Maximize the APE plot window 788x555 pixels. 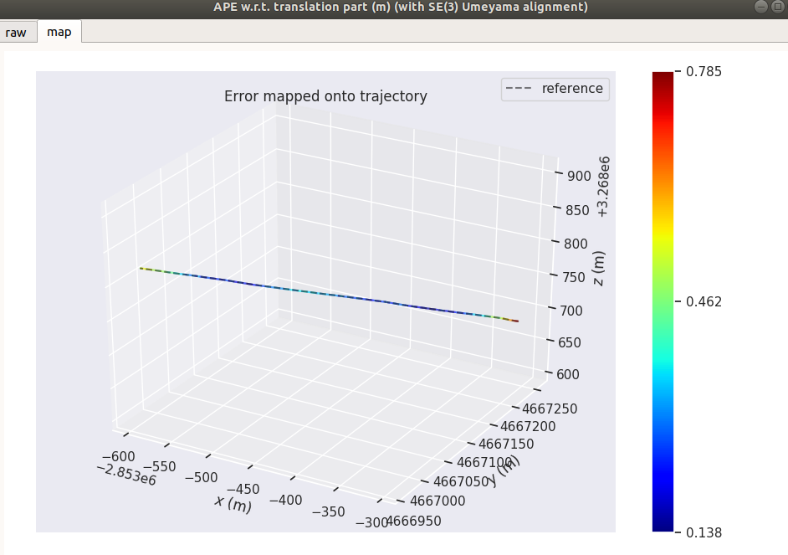777,7
